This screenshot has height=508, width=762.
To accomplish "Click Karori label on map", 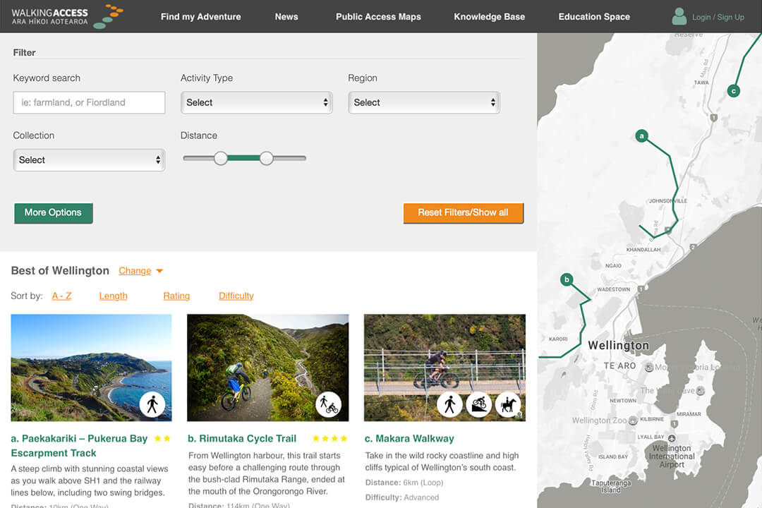I will (x=558, y=339).
